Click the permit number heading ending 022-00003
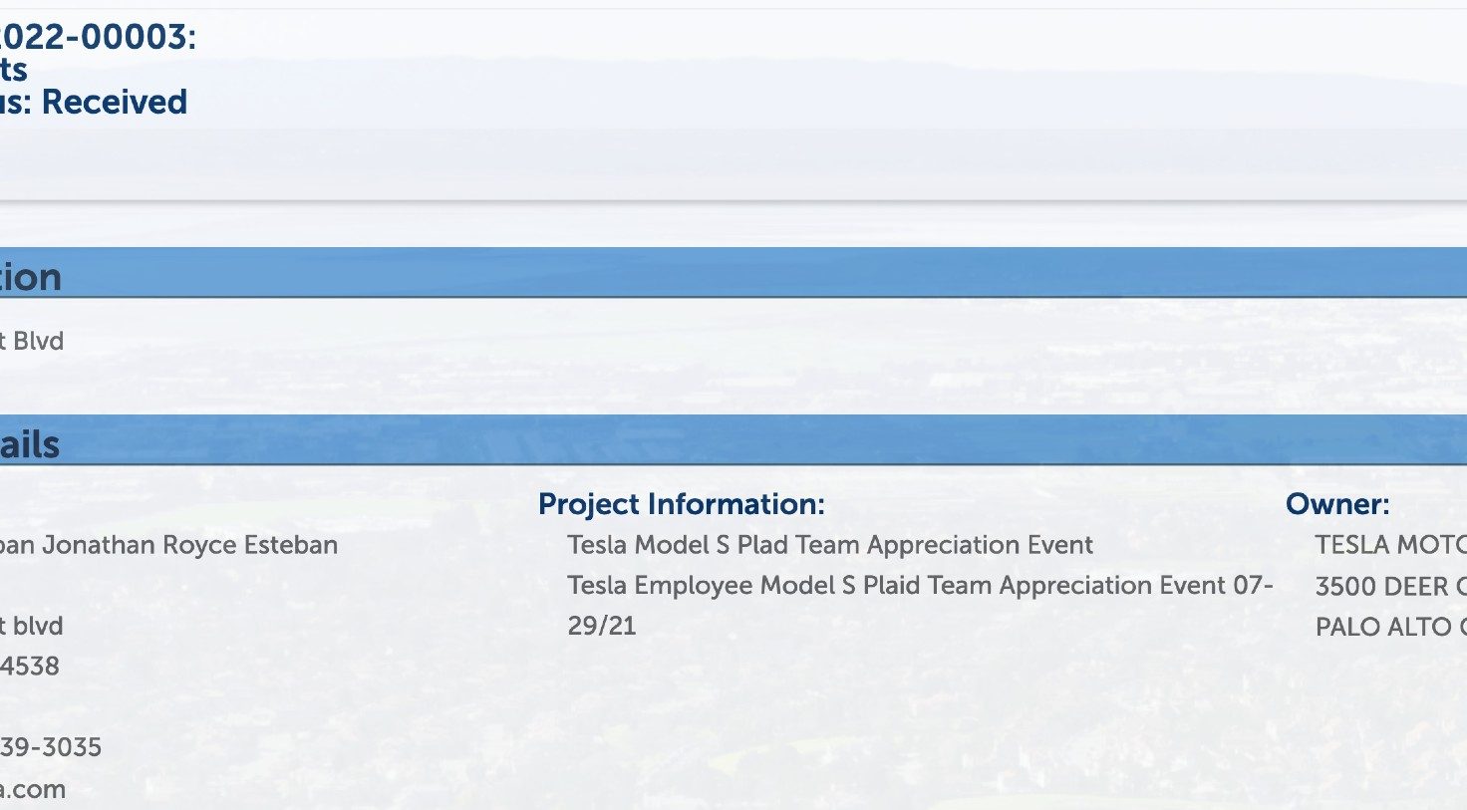This screenshot has height=810, width=1467. click(x=98, y=37)
